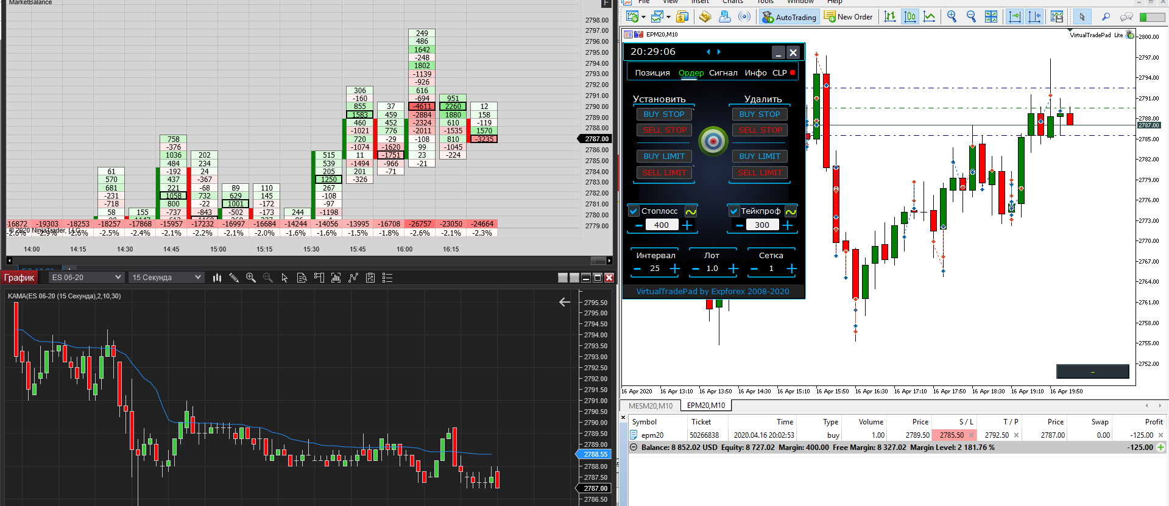
Task: Open the chart templates icon
Action: click(1057, 17)
